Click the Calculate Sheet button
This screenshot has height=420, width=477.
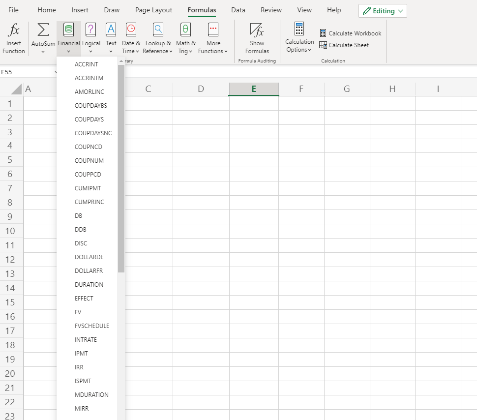(x=344, y=45)
